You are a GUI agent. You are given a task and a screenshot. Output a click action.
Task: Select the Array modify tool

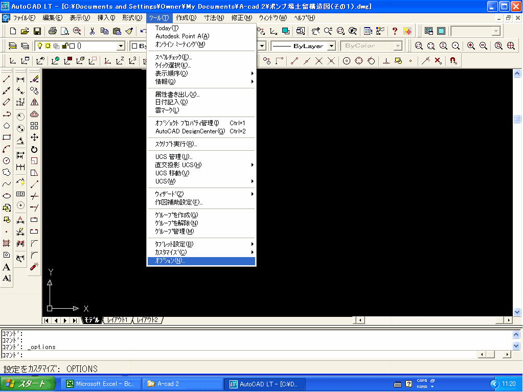tap(34, 126)
